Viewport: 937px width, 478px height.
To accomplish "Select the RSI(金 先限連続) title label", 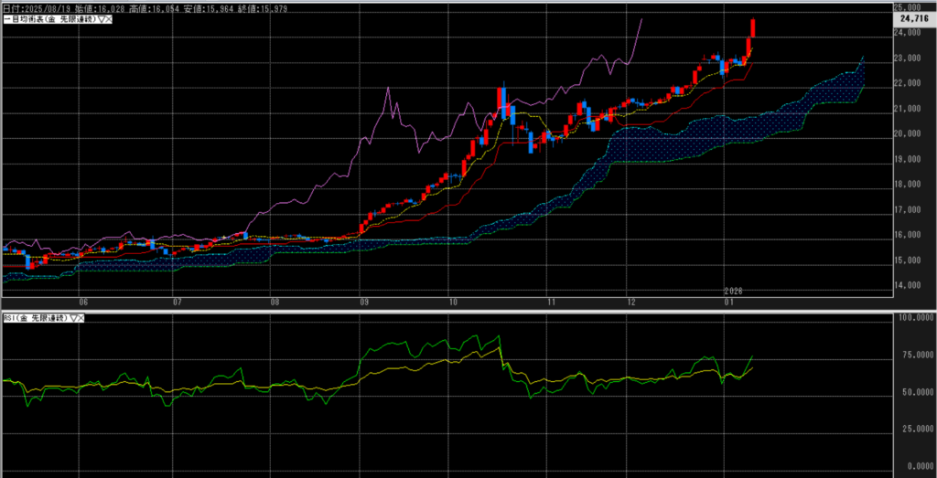I will [x=34, y=317].
